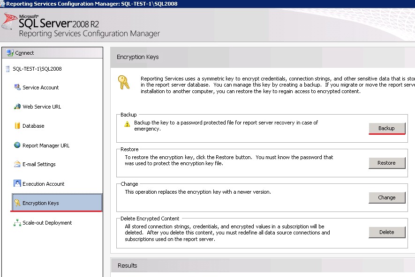Select the Encryption Keys sidebar item
The image size is (415, 277).
[57, 203]
